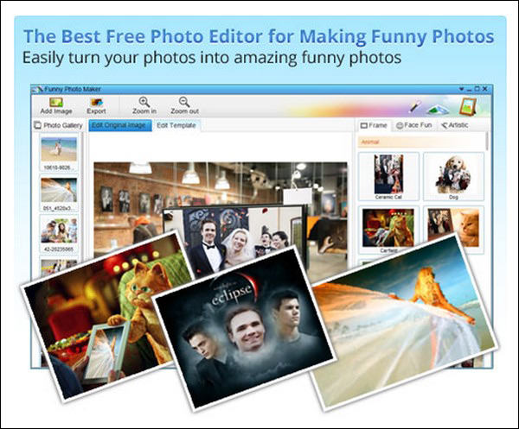Click the artistic beach painting sample card
519x429 pixels.
[x=402, y=322]
